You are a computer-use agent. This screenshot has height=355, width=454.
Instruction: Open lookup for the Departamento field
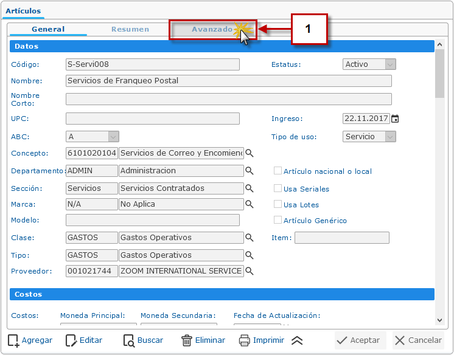[249, 171]
